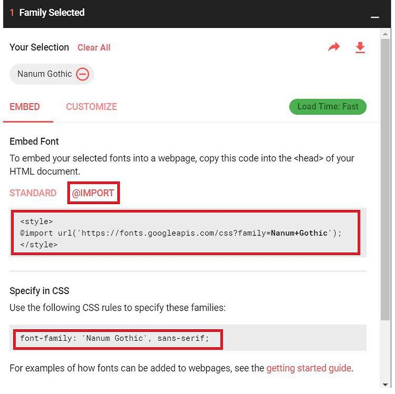This screenshot has height=394, width=395.
Task: Collapse the Family Selected drawer
Action: point(375,17)
